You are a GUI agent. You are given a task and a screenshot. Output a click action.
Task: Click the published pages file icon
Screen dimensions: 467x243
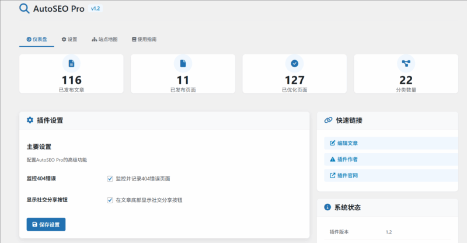pos(183,63)
